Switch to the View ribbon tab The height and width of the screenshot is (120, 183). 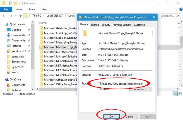pos(44,9)
